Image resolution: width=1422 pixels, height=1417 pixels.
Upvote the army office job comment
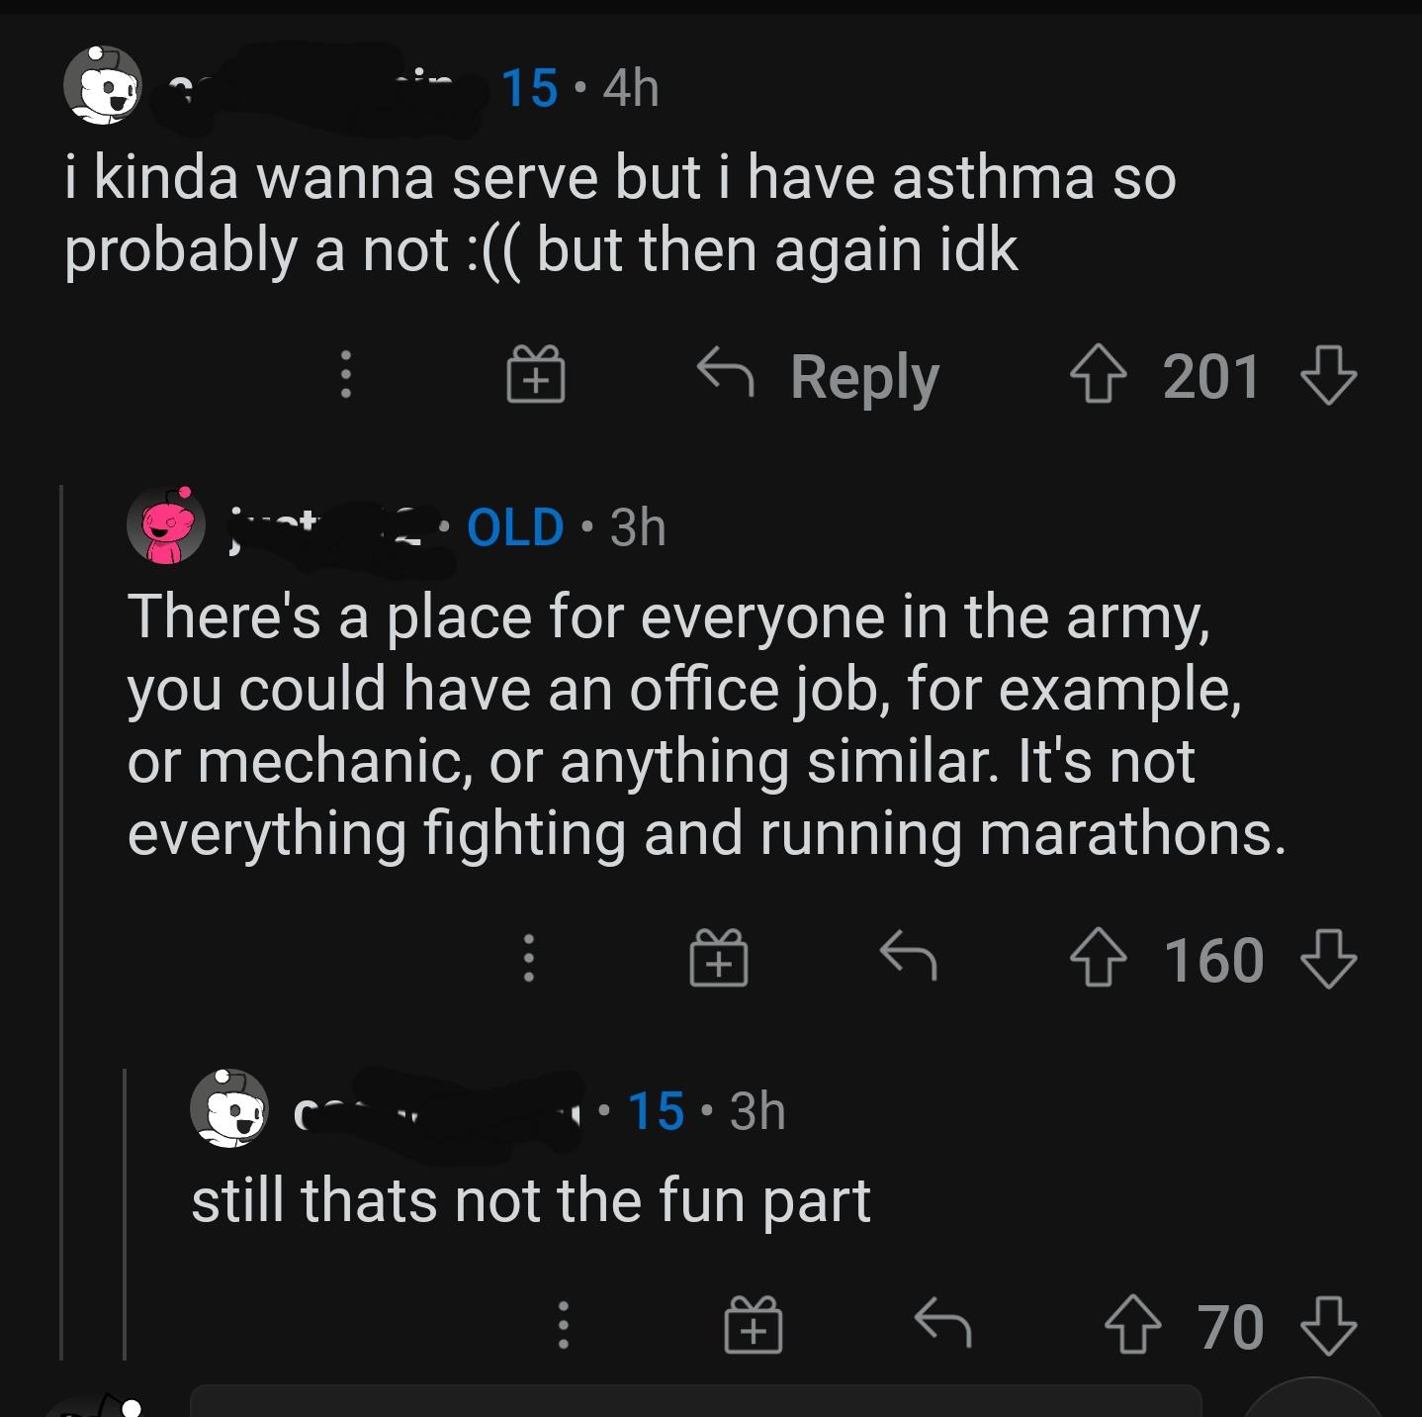coord(1097,961)
